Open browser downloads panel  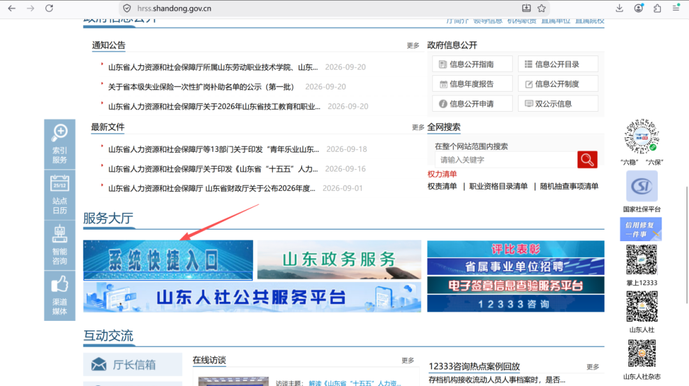tap(619, 8)
